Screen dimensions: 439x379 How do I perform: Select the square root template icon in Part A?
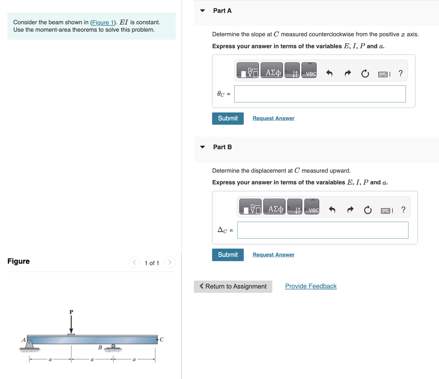[x=247, y=70]
